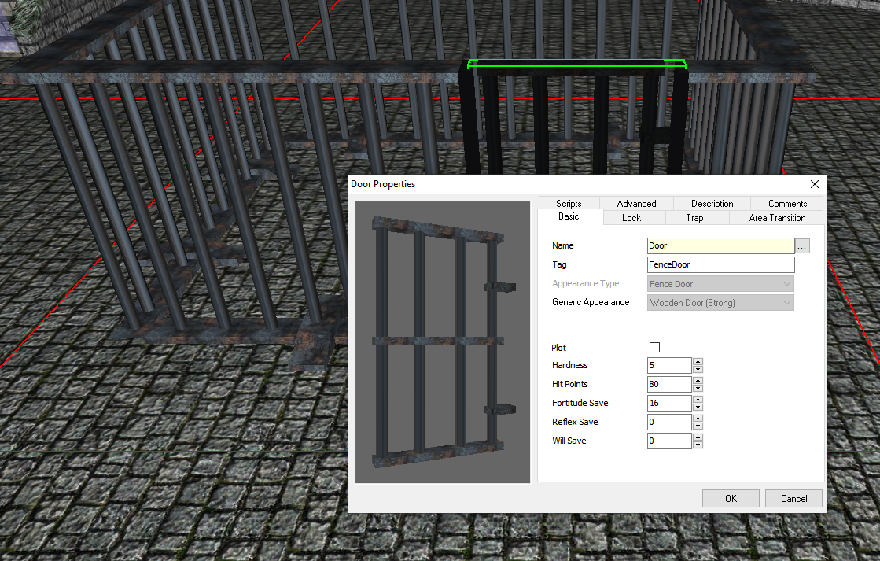Go to the Comments tab
This screenshot has height=561, width=880.
click(787, 203)
